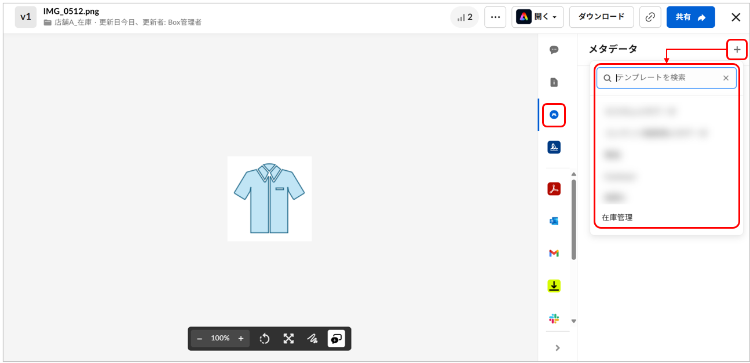
Task: Open the file details info icon
Action: (554, 82)
